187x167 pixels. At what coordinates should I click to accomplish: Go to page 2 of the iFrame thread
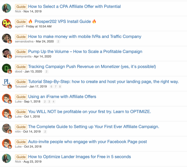[x=45, y=102]
